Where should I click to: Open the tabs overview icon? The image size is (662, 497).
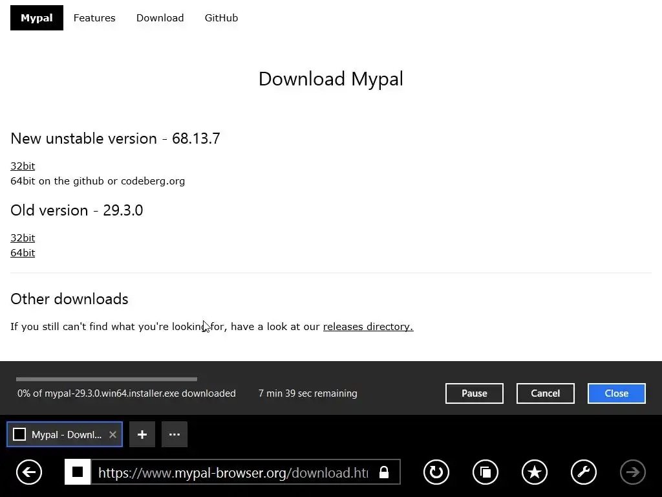pos(486,472)
